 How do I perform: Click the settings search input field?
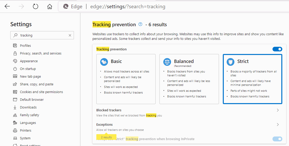(42, 35)
